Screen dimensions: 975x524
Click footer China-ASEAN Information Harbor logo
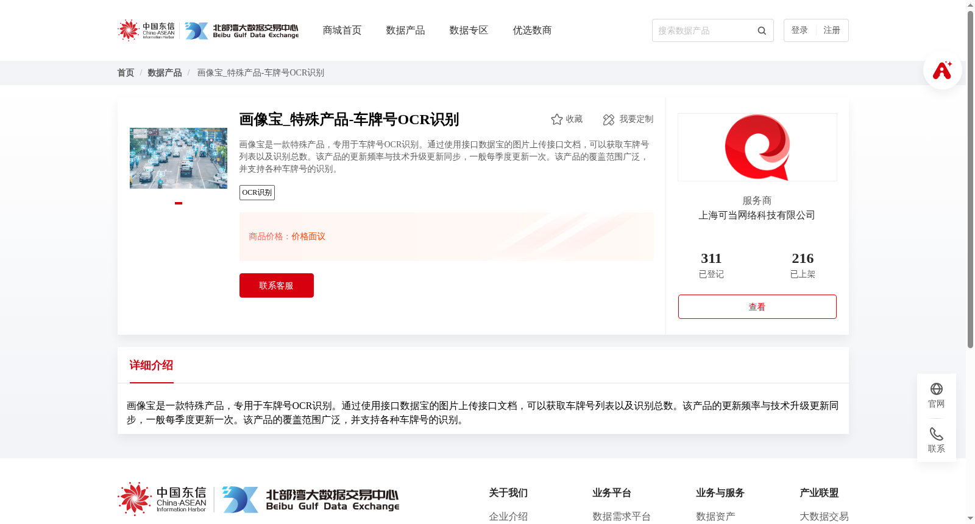[162, 499]
